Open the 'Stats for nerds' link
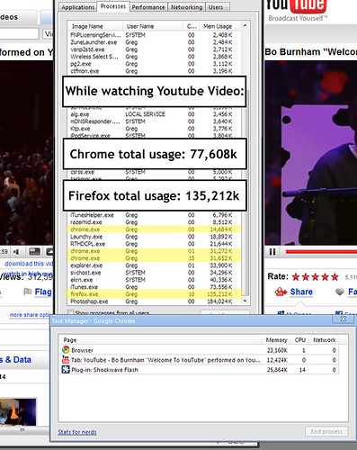This screenshot has width=357, height=450. (77, 432)
